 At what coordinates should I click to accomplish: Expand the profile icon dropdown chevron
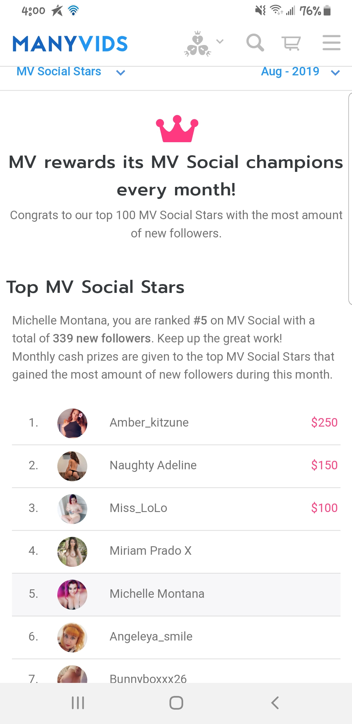pos(220,41)
